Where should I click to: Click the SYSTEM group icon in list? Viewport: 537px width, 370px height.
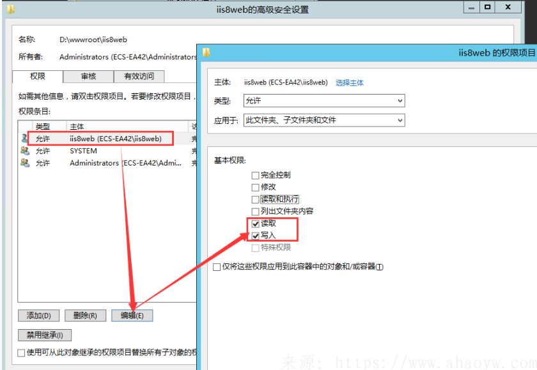click(24, 151)
